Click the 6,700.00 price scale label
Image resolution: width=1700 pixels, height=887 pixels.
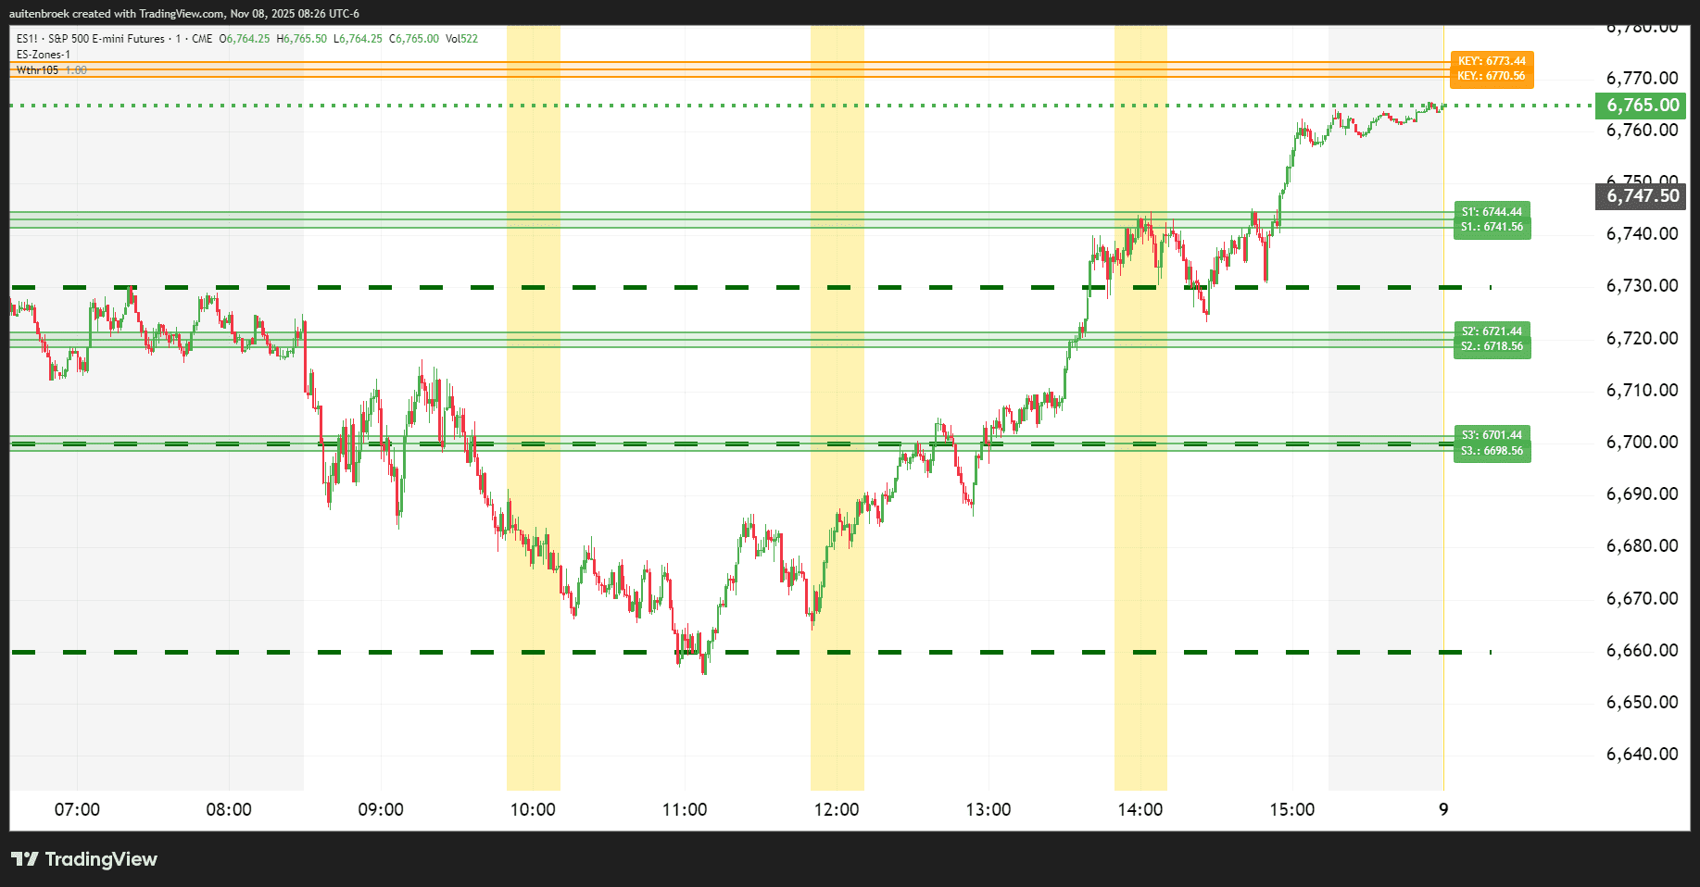point(1642,442)
